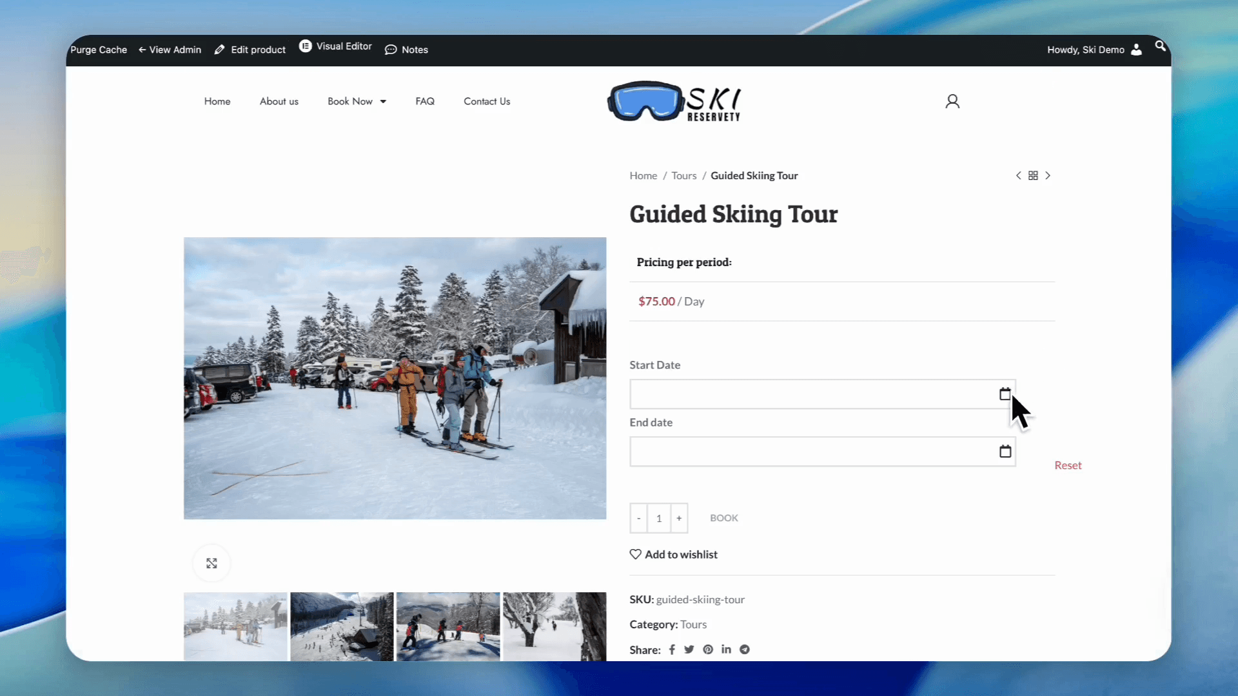
Task: Open Visual Editor in admin bar
Action: [335, 46]
